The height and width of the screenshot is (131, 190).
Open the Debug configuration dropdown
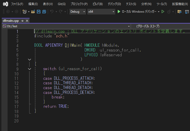click(x=78, y=12)
